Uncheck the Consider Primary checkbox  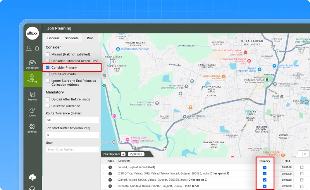coord(48,67)
